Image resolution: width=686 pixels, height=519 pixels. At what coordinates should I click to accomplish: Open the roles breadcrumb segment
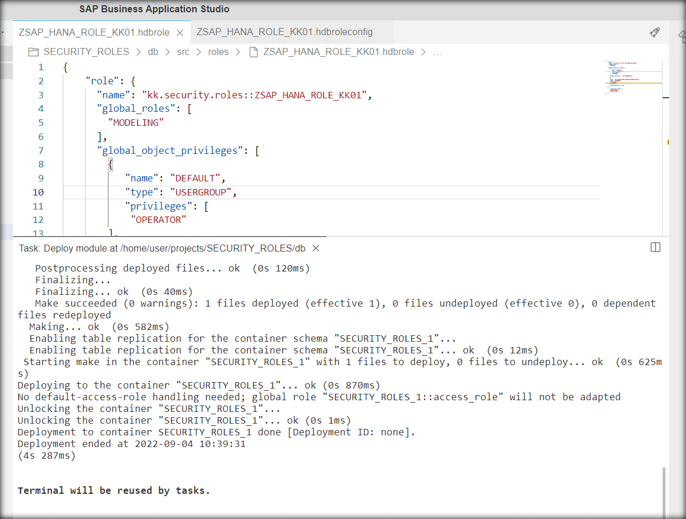click(x=218, y=52)
